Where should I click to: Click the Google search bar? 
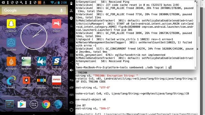point(34,10)
